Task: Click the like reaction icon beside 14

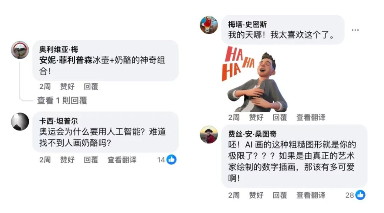Action: (x=172, y=160)
